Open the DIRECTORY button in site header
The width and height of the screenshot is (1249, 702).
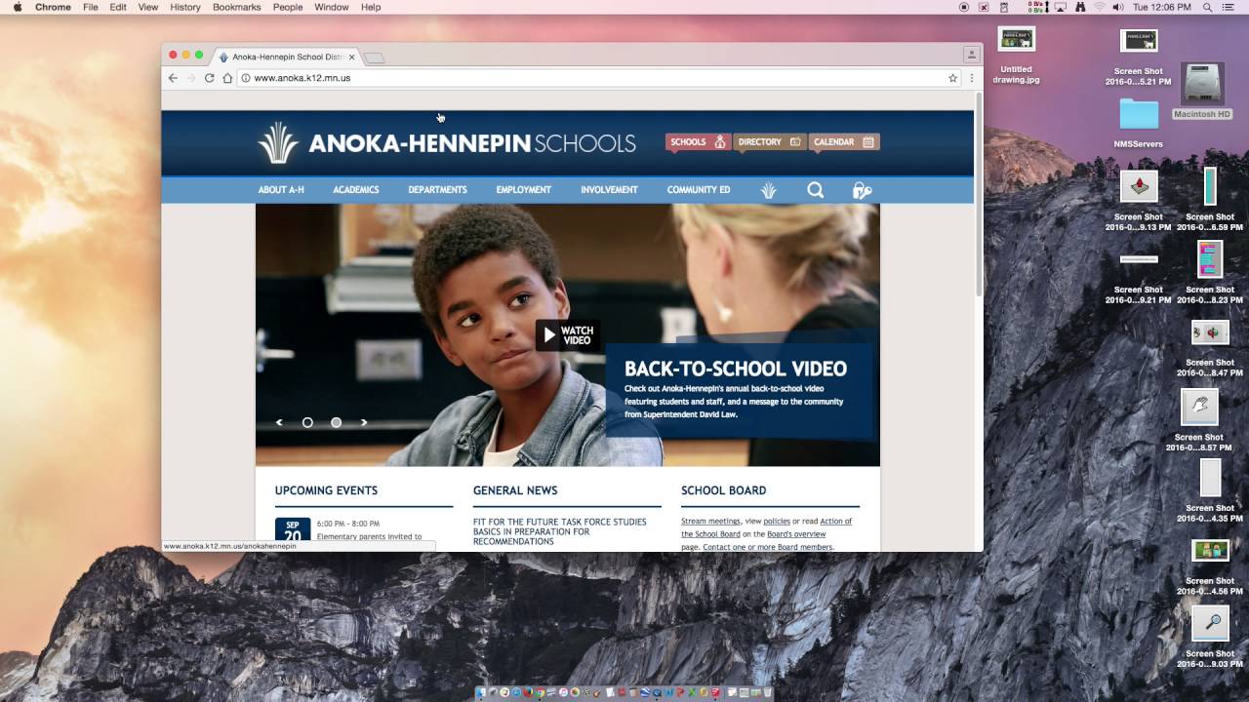pyautogui.click(x=769, y=142)
